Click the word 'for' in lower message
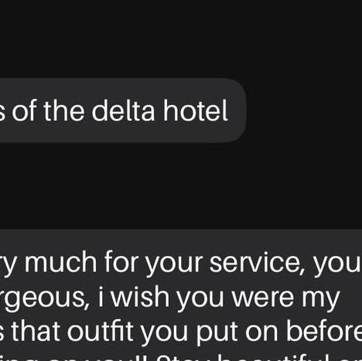The image size is (362, 361). click(x=121, y=262)
